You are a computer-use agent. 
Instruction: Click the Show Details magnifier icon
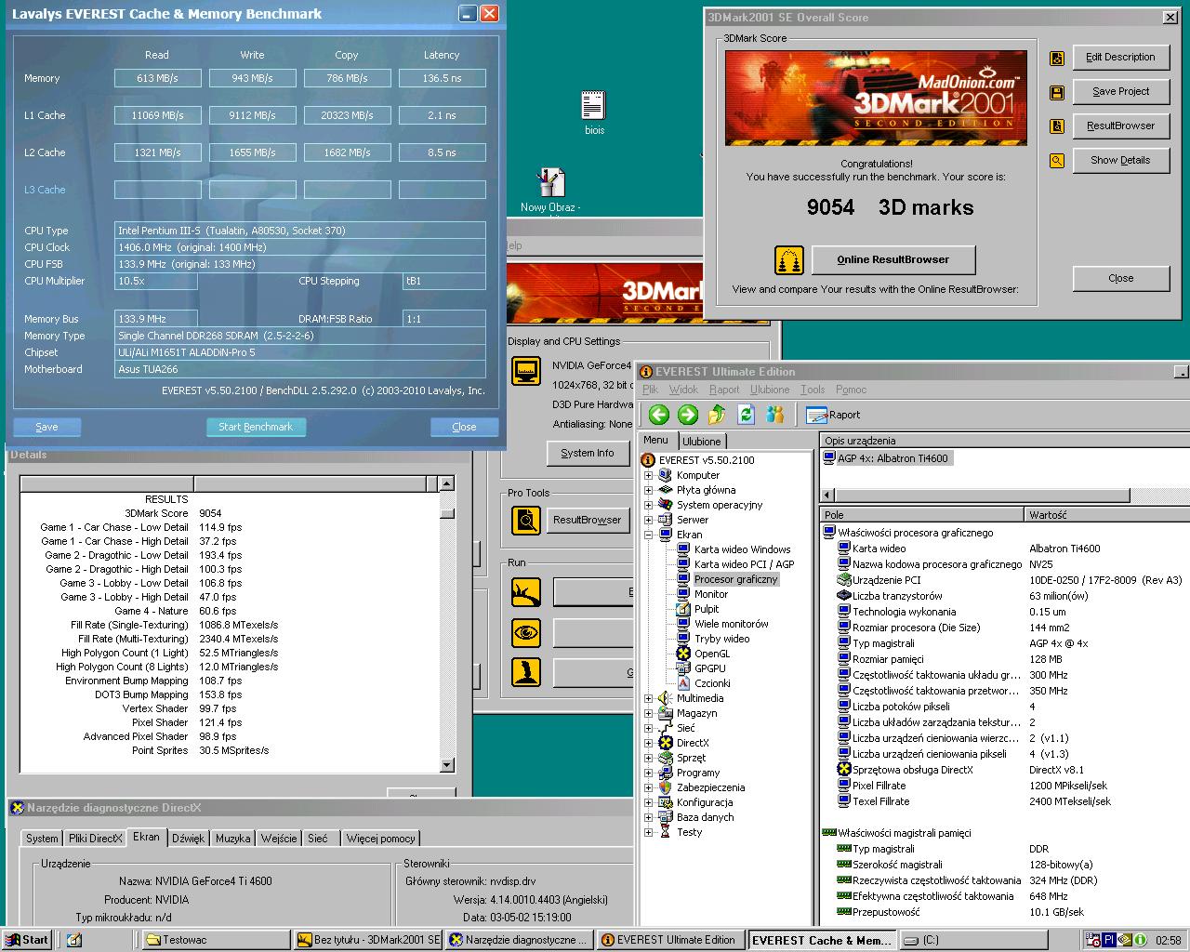tap(1057, 161)
